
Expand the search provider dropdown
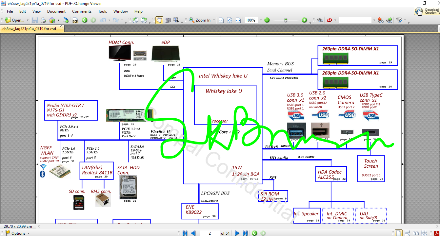(335, 20)
